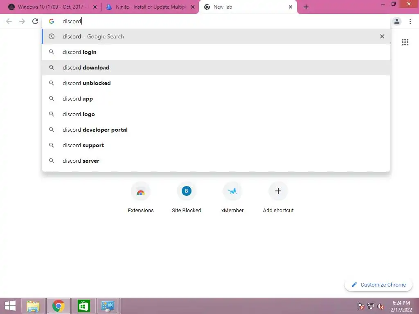Click the search icon beside discord server

pos(52,161)
